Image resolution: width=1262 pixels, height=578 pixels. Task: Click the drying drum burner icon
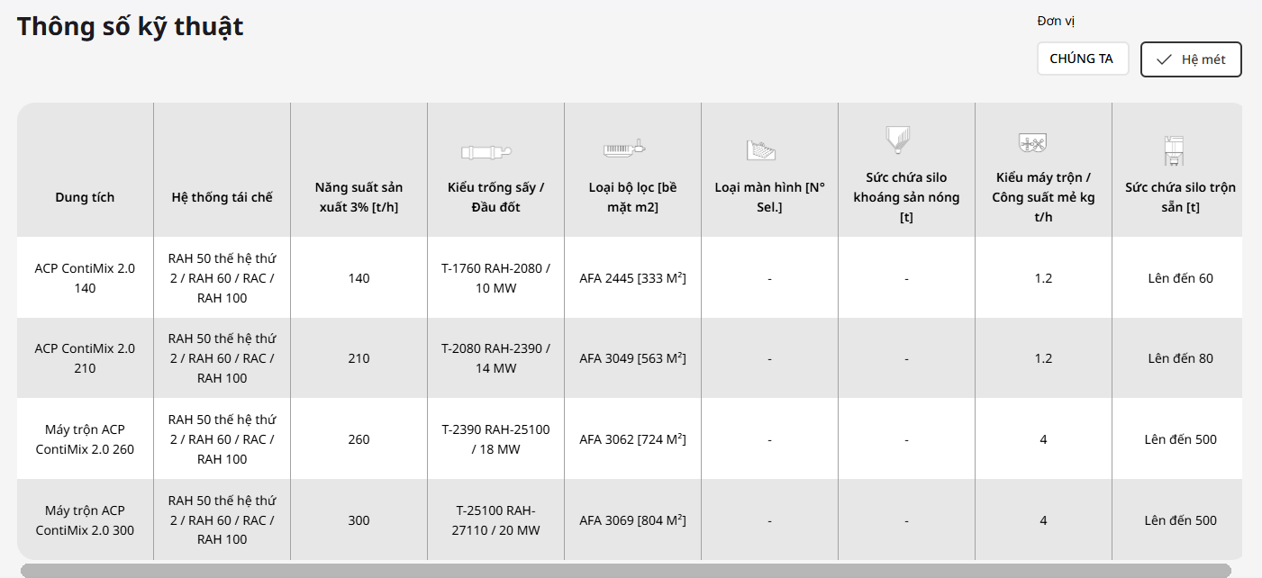tap(486, 152)
